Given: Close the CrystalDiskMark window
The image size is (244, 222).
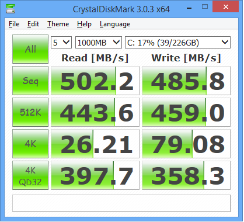Looking at the screenshot, I should [226, 6].
